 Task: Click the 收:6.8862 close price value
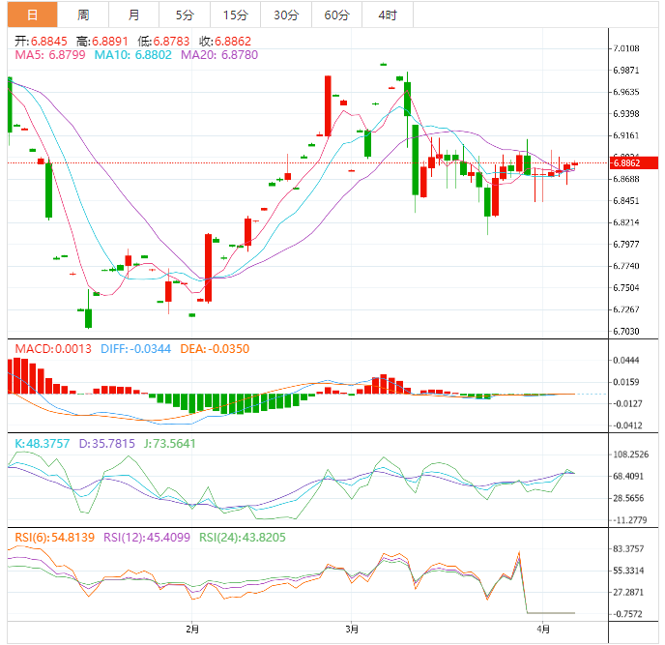[225, 42]
